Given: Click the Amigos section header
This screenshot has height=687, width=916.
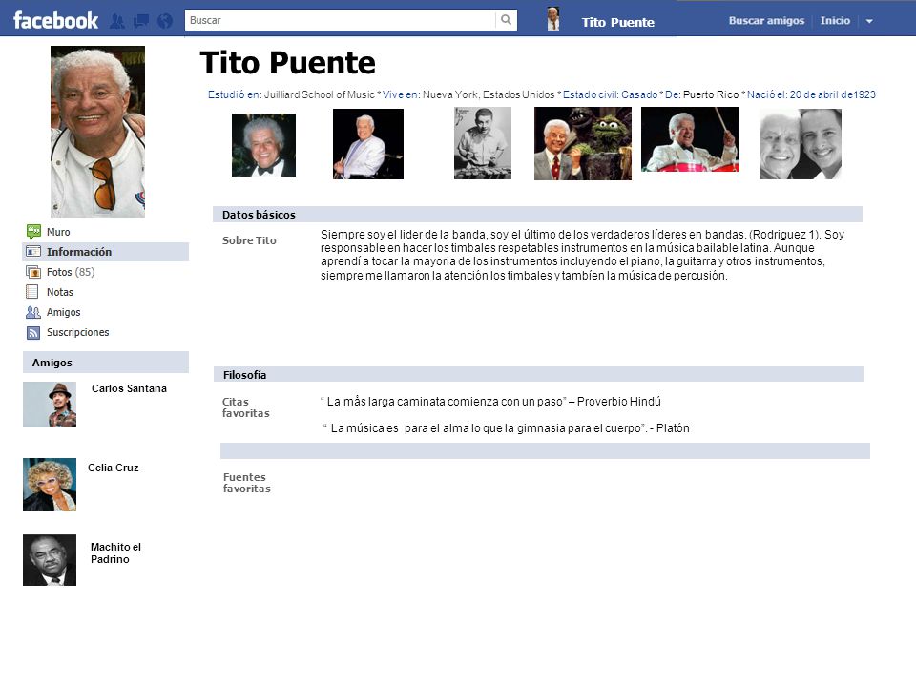Looking at the screenshot, I should pos(106,363).
